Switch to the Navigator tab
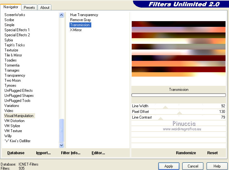This screenshot has width=229, height=170. click(11, 7)
